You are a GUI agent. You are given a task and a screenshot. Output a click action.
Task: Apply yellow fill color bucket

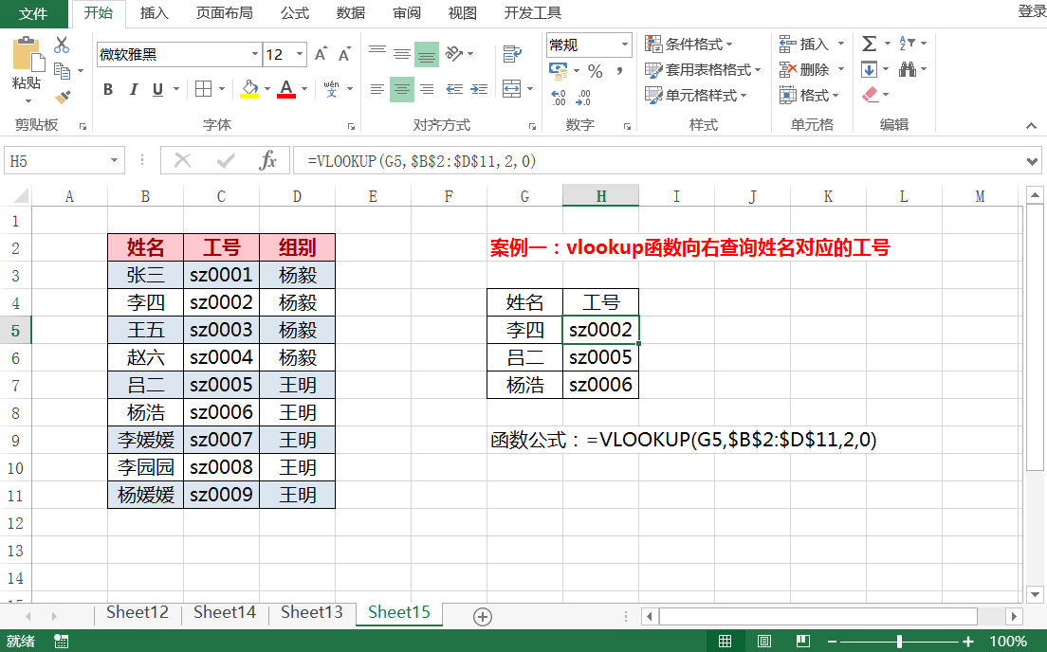click(x=249, y=89)
